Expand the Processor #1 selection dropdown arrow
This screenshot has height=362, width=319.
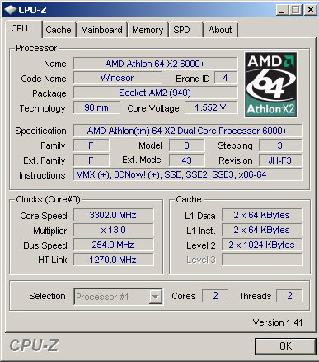click(x=156, y=297)
